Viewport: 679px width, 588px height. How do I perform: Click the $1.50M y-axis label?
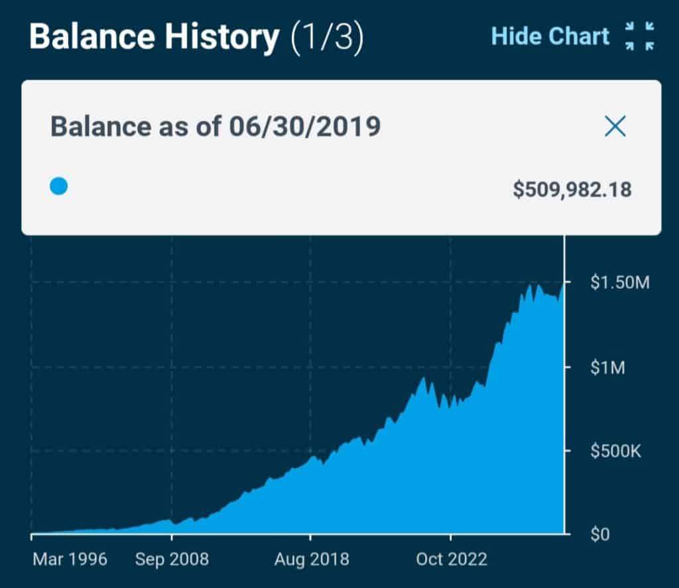(621, 283)
